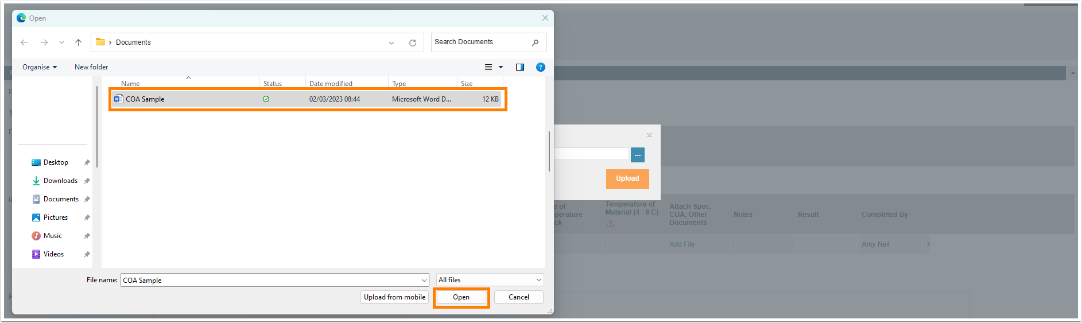Viewport: 1082px width, 323px height.
Task: Select Pictures in the navigation pane
Action: click(x=56, y=217)
